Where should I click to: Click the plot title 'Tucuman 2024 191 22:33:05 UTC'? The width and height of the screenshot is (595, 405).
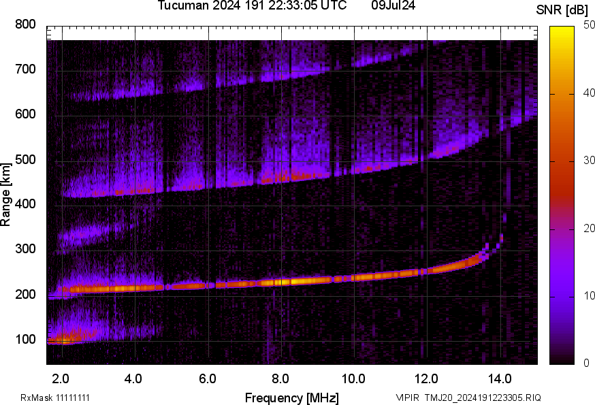pos(252,5)
